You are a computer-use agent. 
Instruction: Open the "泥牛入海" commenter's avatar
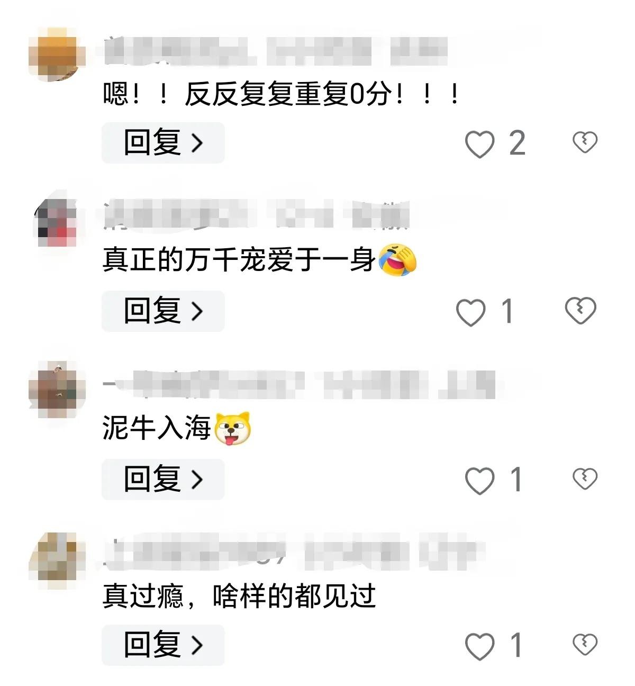pyautogui.click(x=57, y=389)
